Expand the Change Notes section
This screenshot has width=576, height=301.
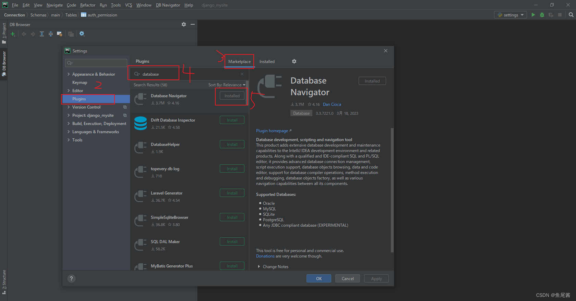pyautogui.click(x=259, y=267)
